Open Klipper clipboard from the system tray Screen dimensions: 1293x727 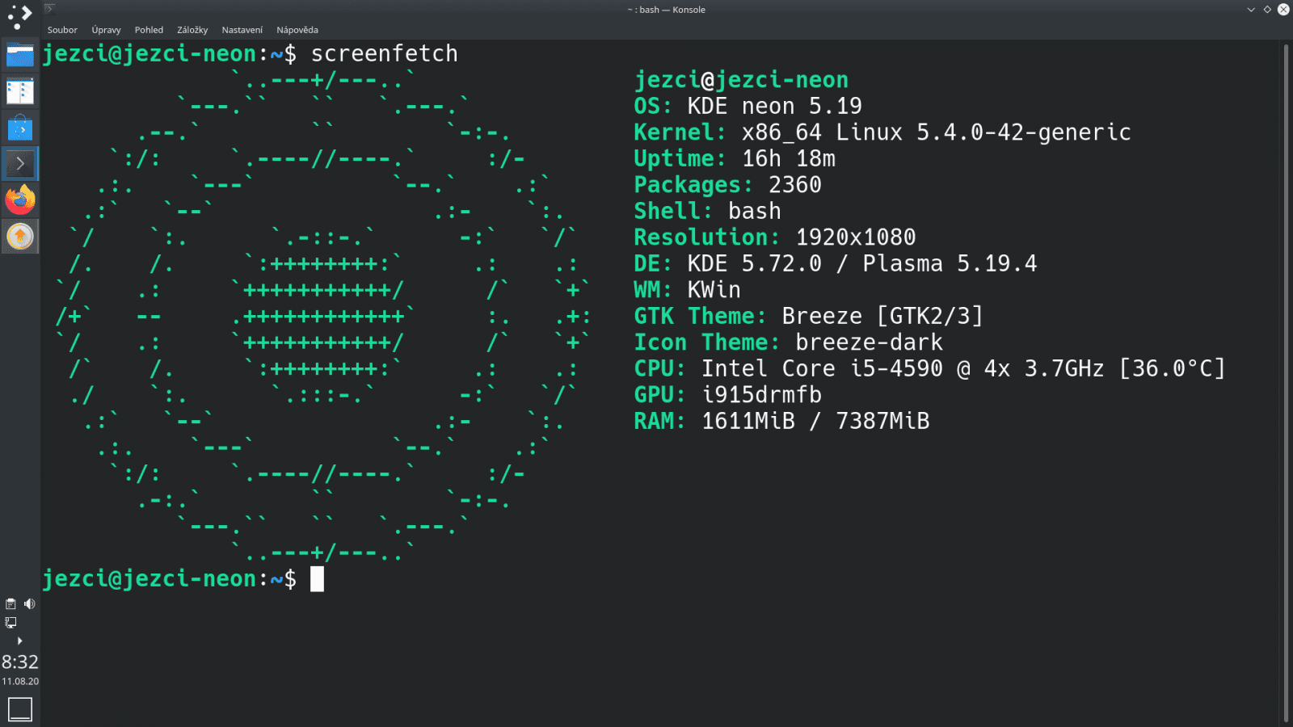[11, 603]
